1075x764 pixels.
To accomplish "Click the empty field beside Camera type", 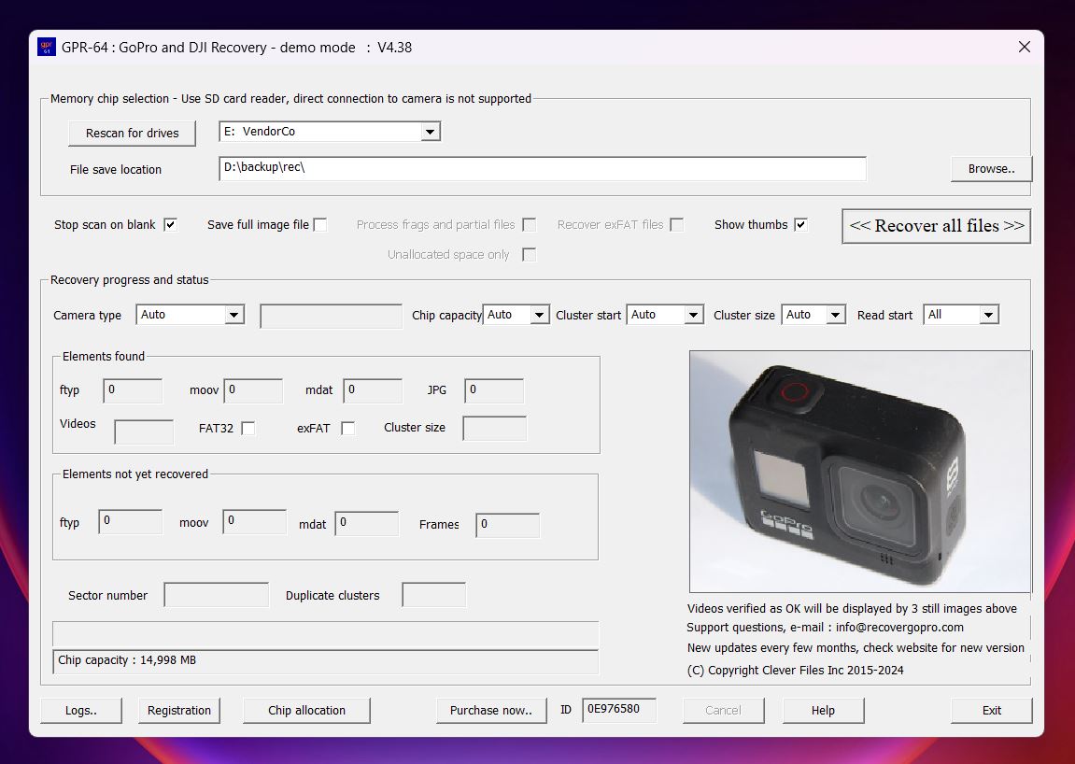I will pos(332,317).
